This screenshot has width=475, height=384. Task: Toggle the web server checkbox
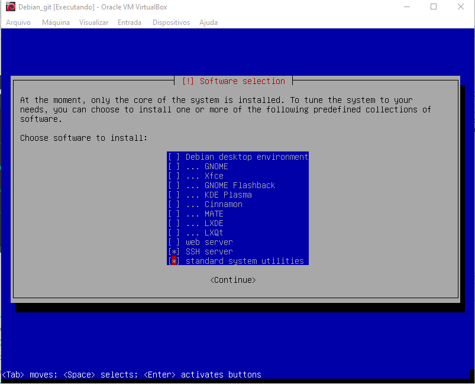click(174, 242)
